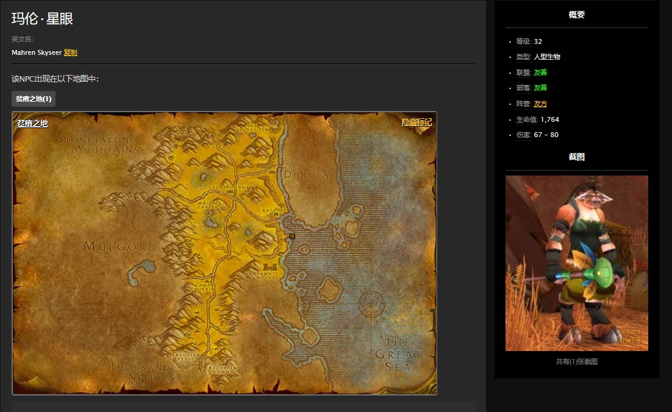672x412 pixels.
Task: Select the 贫瘠之地(1) map tab
Action: 34,99
